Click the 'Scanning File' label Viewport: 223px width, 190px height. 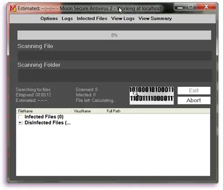(x=35, y=46)
